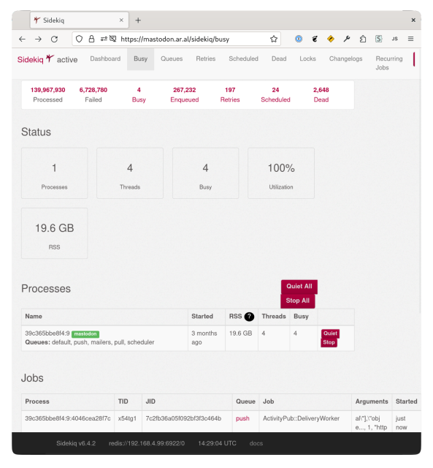The image size is (433, 468).
Task: Click the 2,648 Dead summary link
Action: 321,95
